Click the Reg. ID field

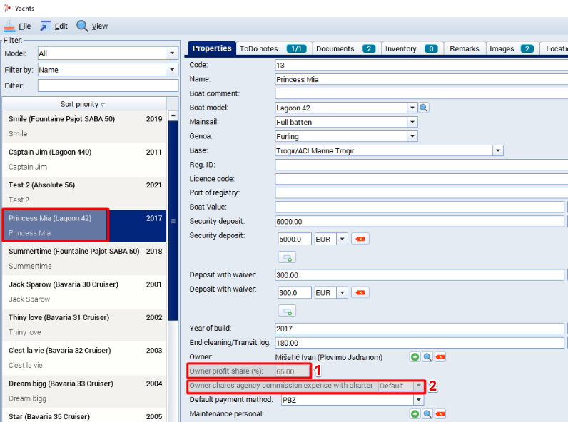point(421,165)
